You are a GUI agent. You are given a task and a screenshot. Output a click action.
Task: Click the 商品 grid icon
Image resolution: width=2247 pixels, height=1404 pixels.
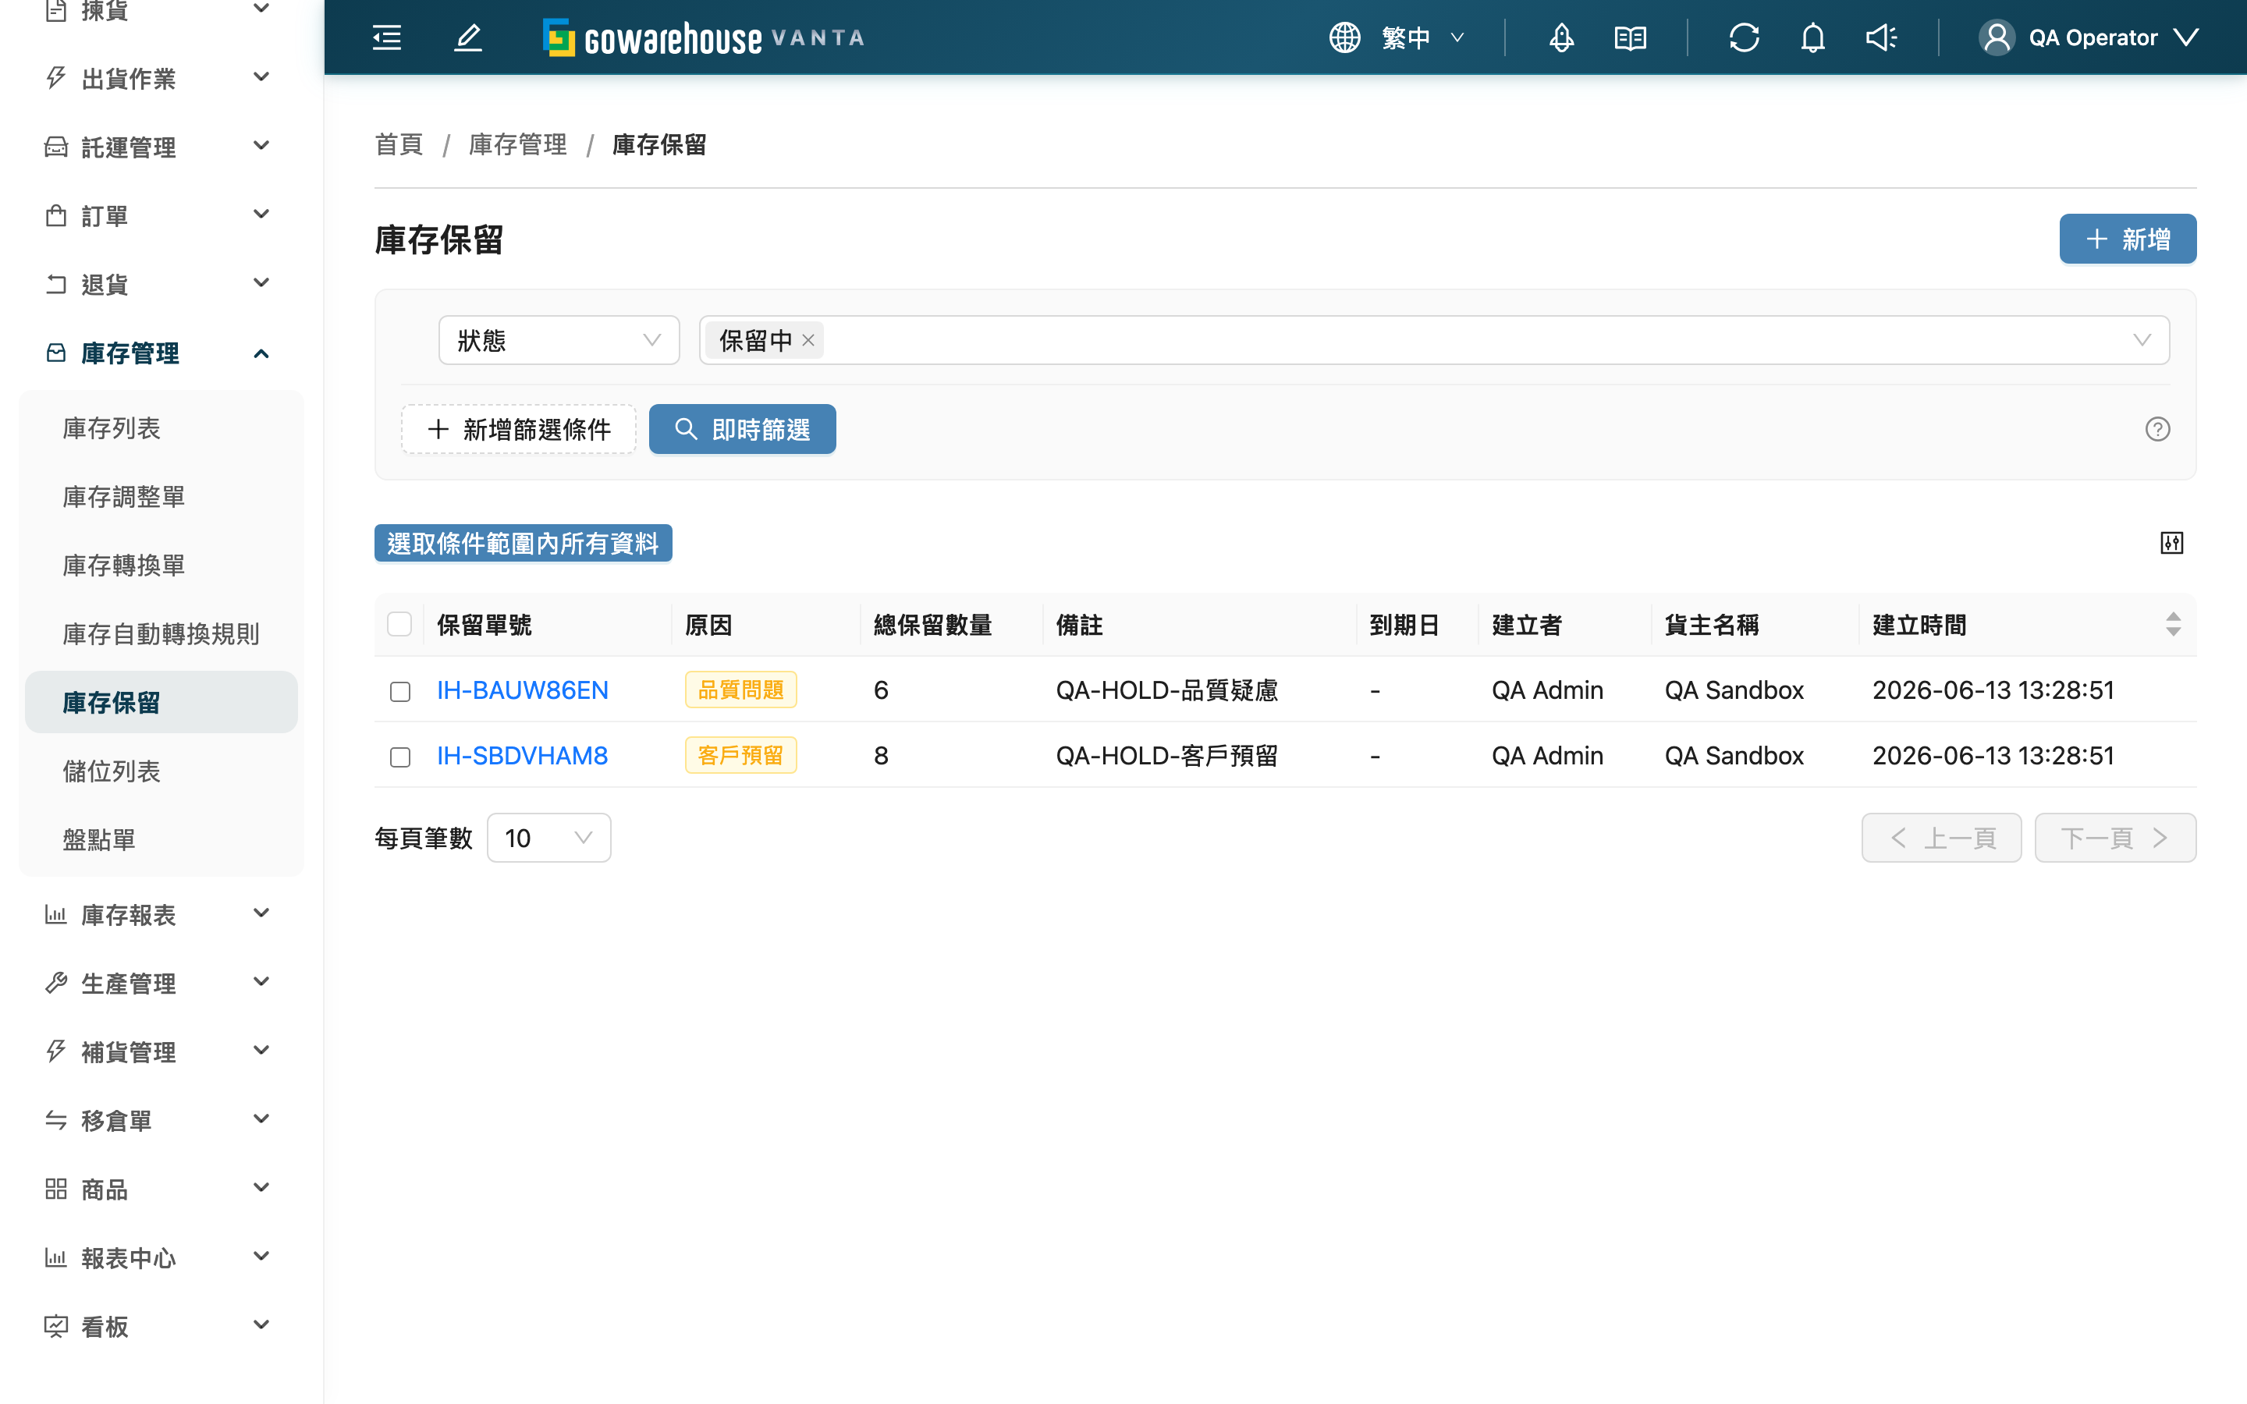[55, 1189]
